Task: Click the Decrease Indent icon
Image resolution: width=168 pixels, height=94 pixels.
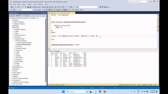Action: tap(76, 10)
